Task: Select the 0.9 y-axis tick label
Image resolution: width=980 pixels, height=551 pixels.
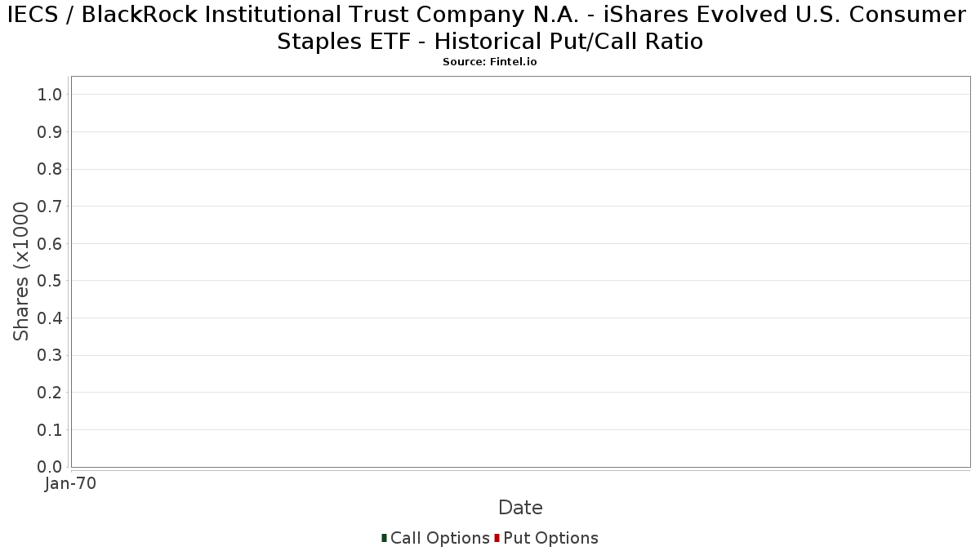Action: point(50,132)
